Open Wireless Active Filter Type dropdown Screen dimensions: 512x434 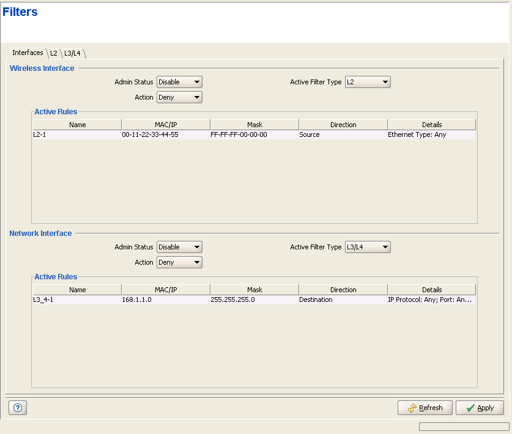(368, 82)
